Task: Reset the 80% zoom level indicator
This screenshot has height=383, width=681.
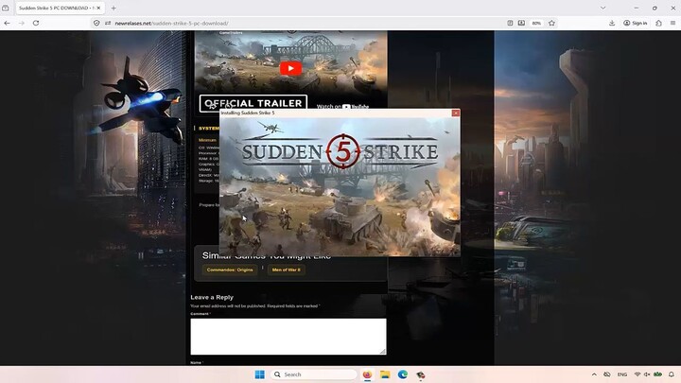Action: click(536, 23)
